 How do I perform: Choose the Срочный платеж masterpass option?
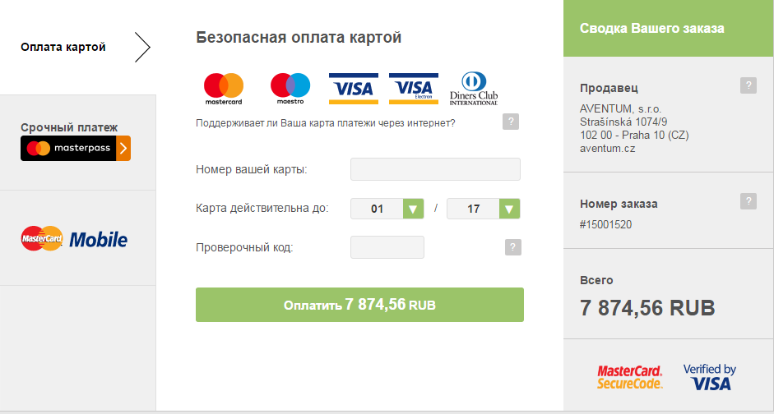[76, 148]
